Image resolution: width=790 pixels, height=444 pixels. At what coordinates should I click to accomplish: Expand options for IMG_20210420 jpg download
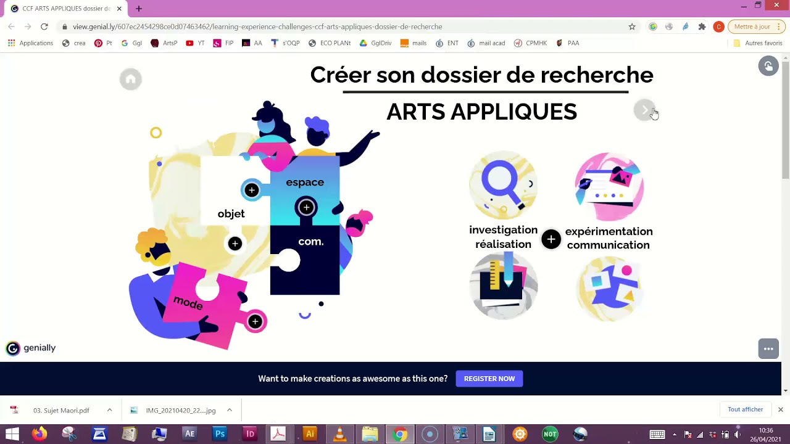click(229, 410)
